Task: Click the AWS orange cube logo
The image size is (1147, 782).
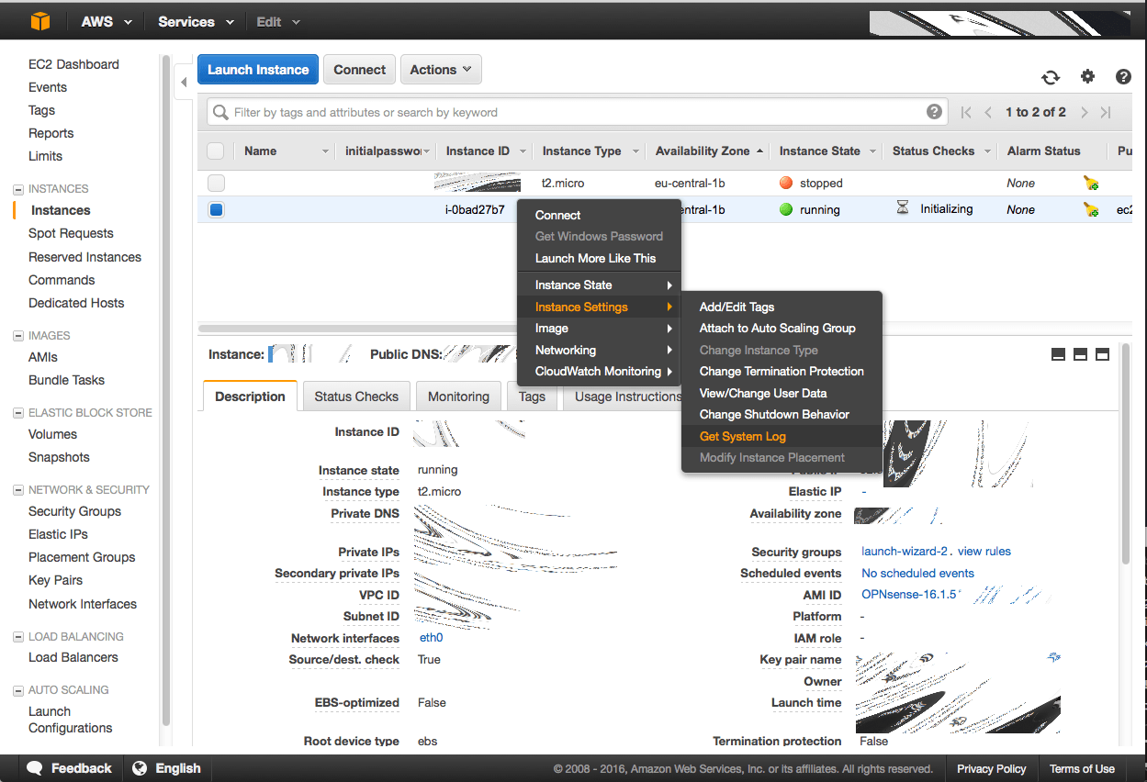Action: click(x=39, y=21)
